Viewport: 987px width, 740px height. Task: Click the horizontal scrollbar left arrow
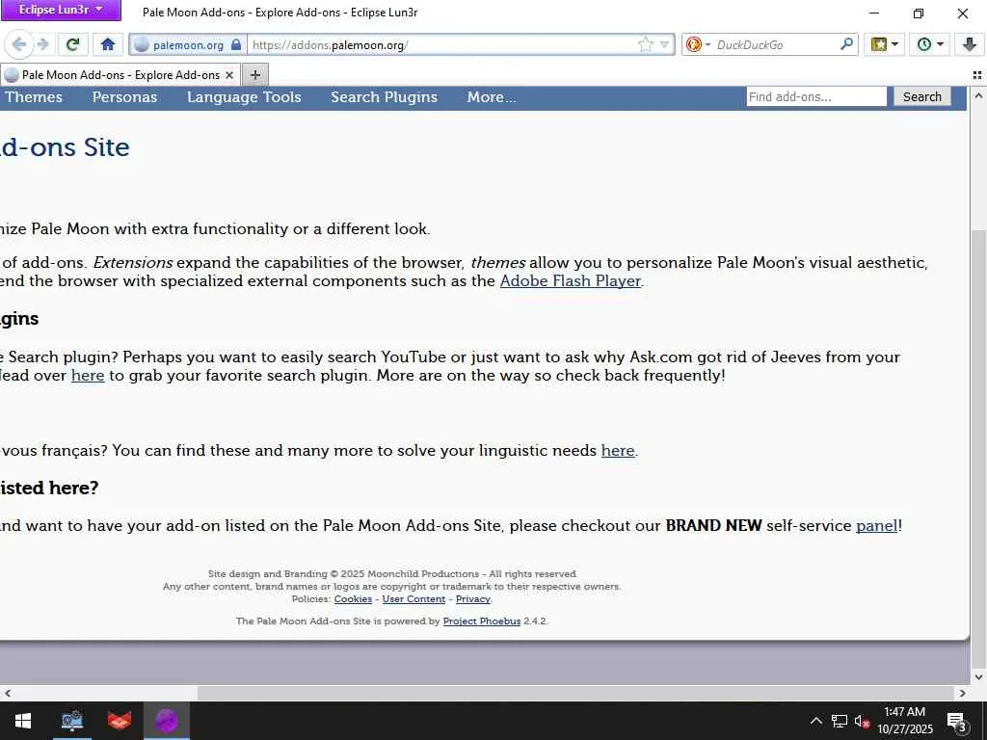tap(8, 693)
